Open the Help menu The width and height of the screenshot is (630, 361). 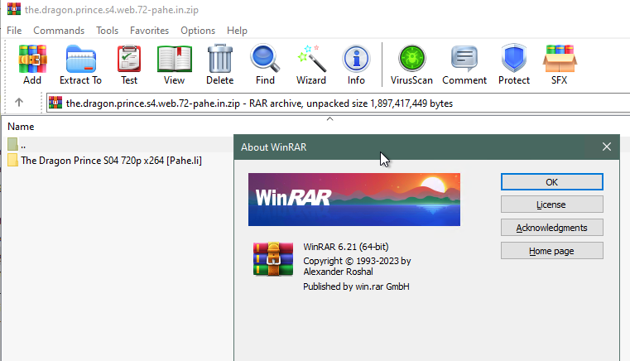[x=237, y=31]
